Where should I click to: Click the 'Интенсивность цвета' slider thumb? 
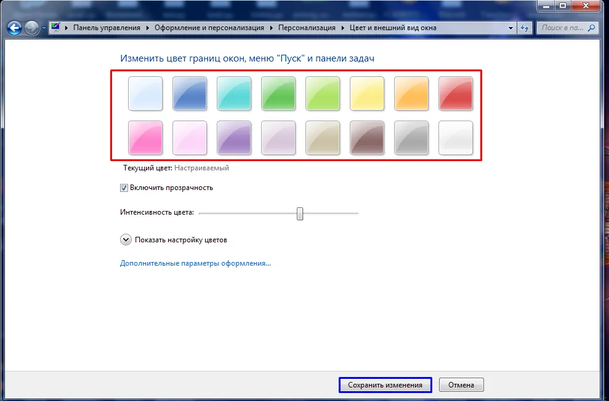click(299, 213)
